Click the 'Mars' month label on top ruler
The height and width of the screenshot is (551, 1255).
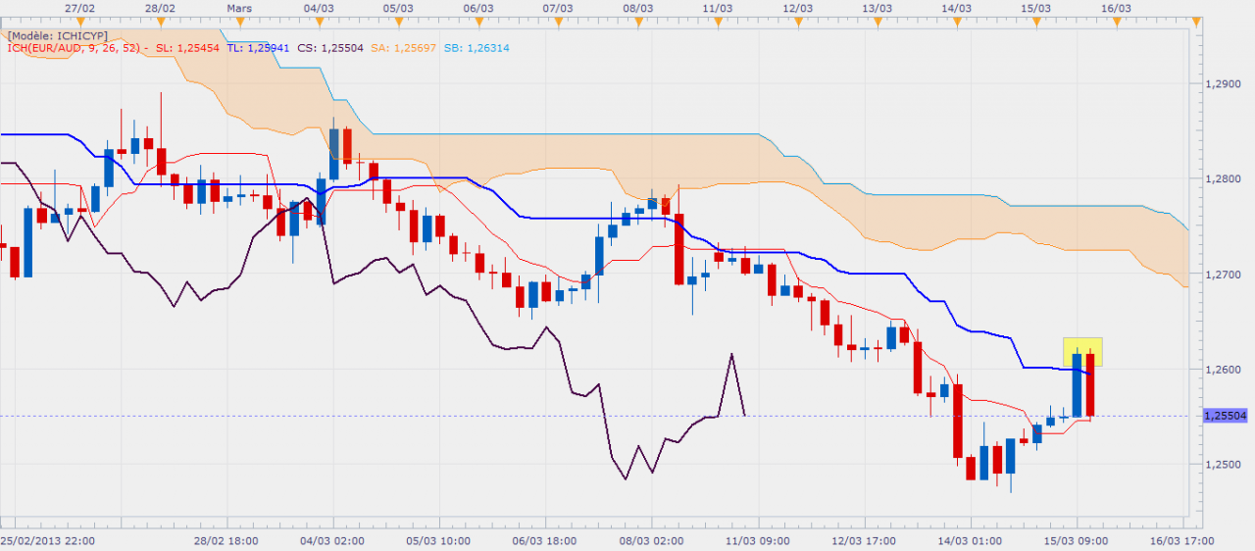pyautogui.click(x=239, y=7)
